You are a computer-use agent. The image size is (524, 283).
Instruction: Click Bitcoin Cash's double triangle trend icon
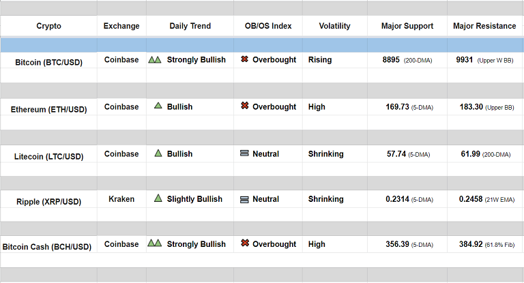click(155, 243)
